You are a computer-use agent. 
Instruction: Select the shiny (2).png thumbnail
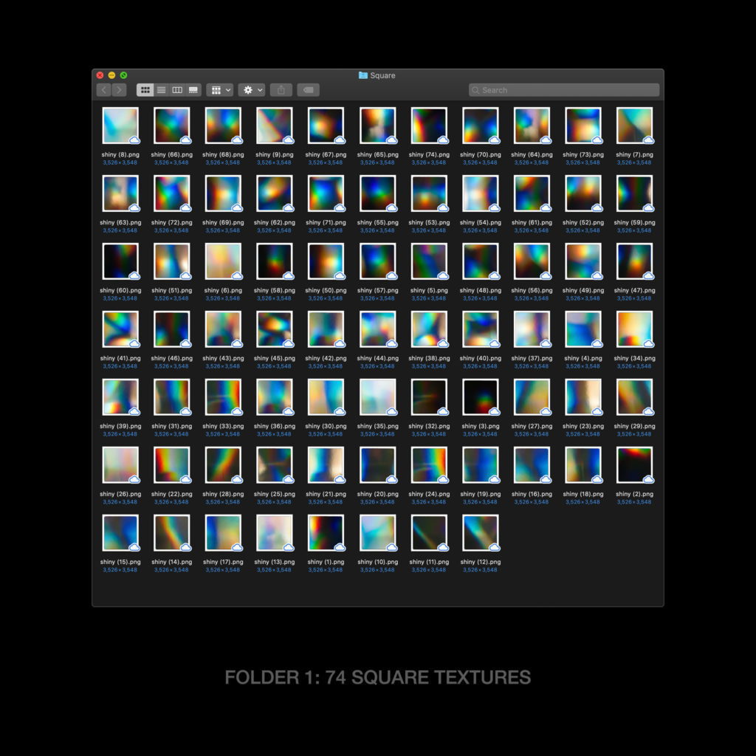point(633,465)
